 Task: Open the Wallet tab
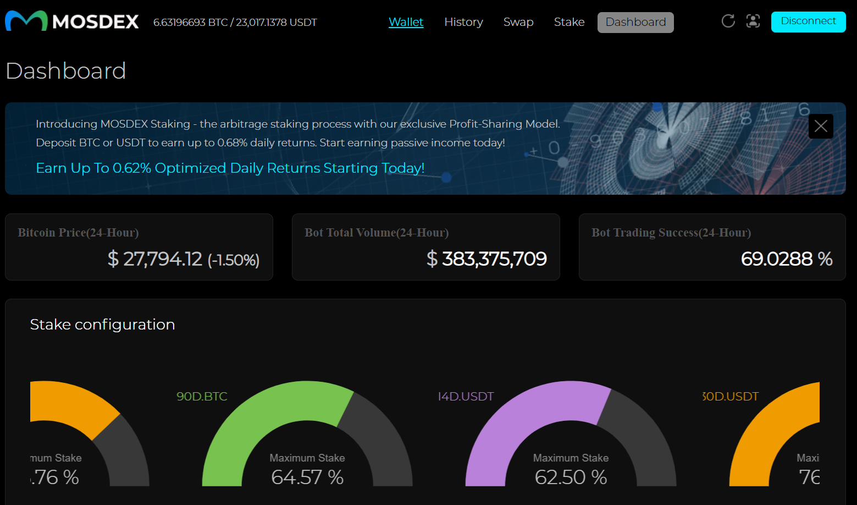[406, 22]
